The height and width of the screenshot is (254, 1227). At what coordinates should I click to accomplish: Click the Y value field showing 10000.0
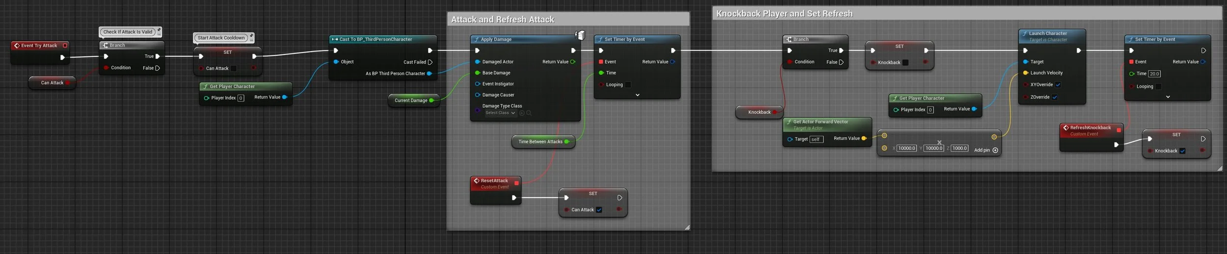934,149
